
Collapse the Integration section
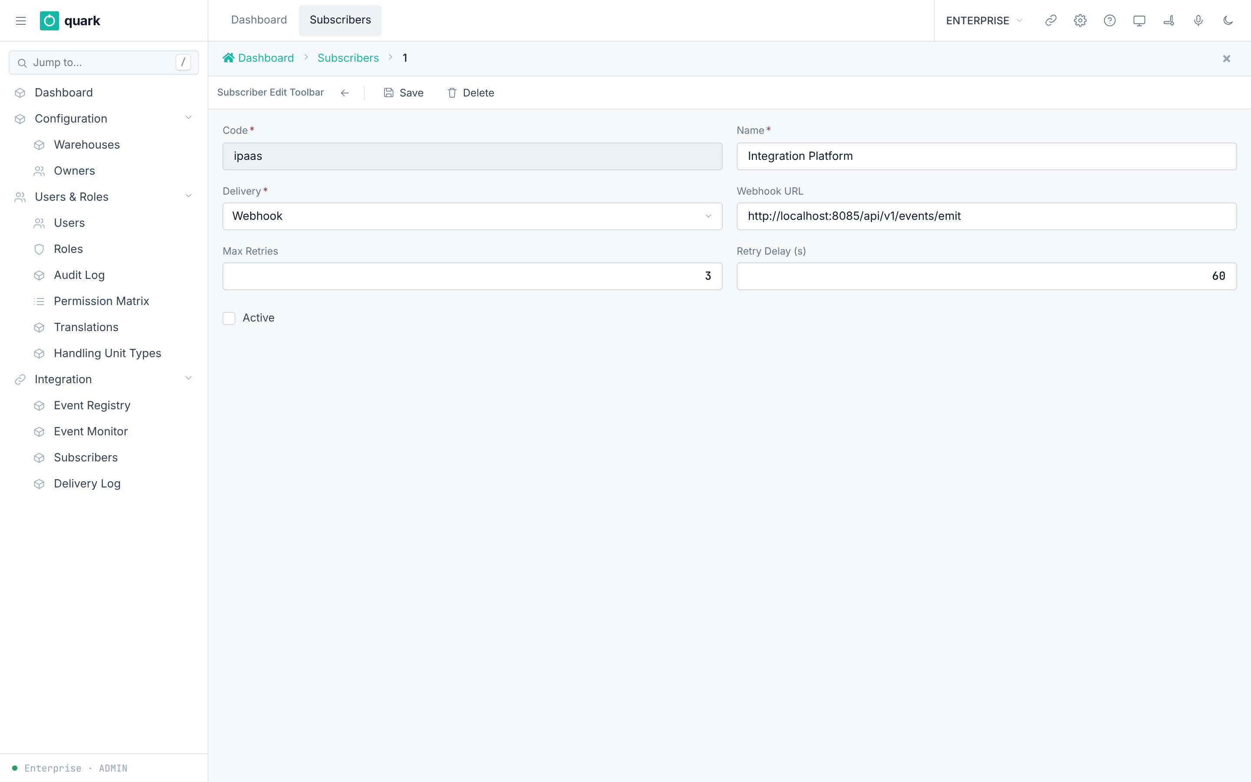tap(188, 378)
